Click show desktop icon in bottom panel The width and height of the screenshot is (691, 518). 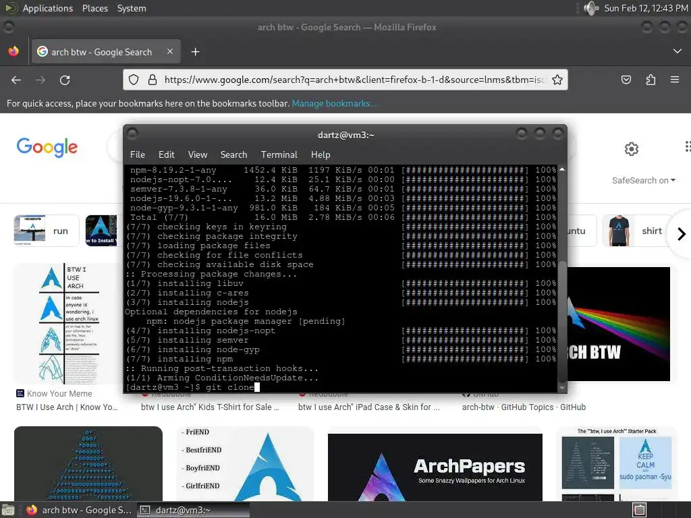click(8, 510)
